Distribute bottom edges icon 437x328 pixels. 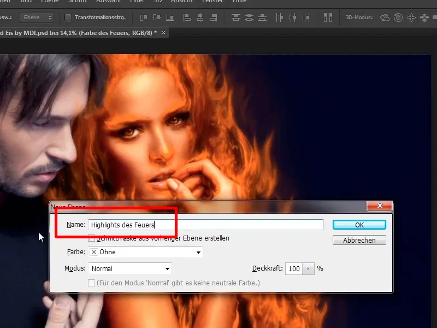(262, 17)
